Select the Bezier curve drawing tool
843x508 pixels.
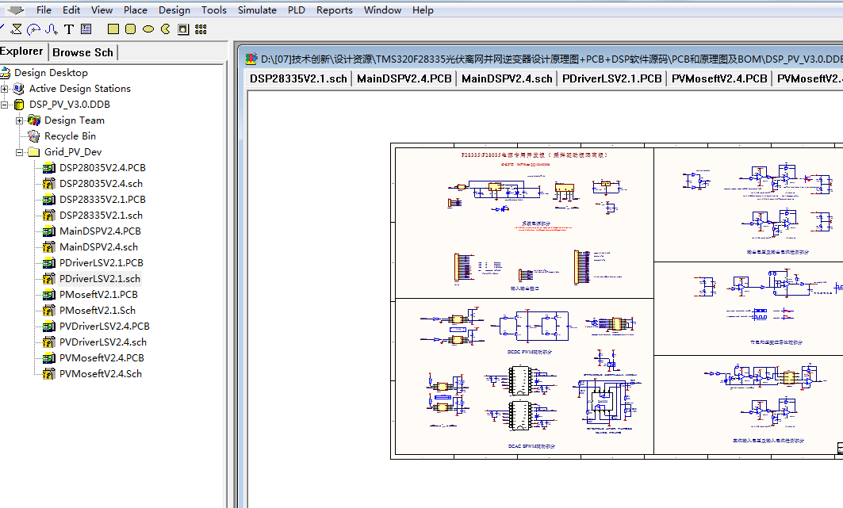coord(52,29)
